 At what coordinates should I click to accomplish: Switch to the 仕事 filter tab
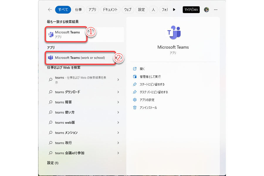[x=78, y=10]
